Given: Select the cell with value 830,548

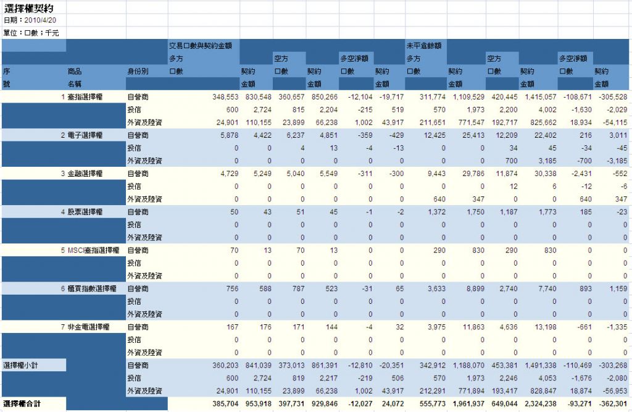Looking at the screenshot, I should click(259, 97).
